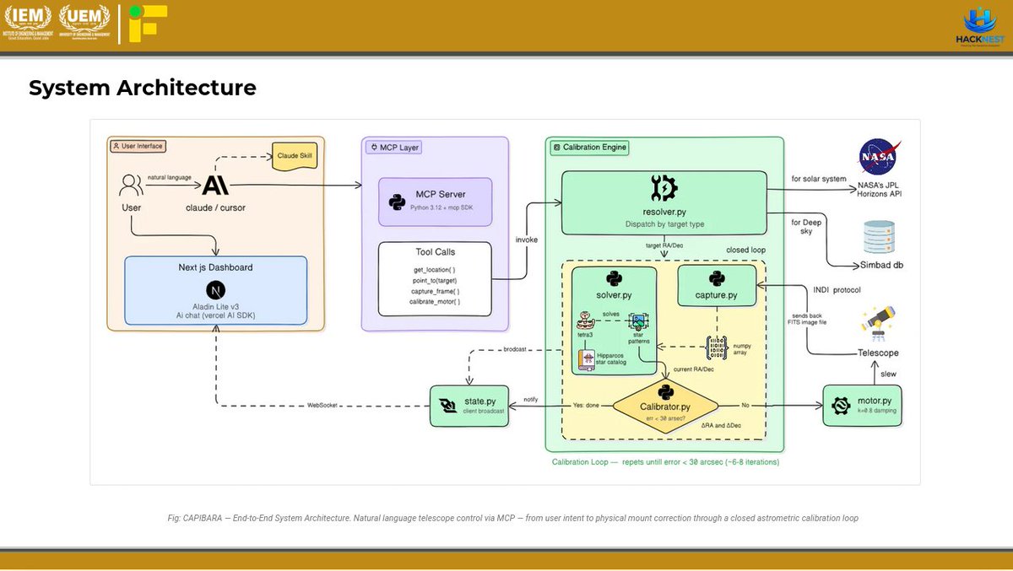The width and height of the screenshot is (1013, 571).
Task: Click the capture_frame( ) tool call
Action: coord(436,290)
